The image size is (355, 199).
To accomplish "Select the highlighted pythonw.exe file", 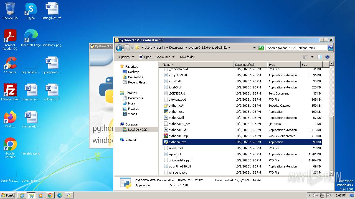I will click(242, 142).
